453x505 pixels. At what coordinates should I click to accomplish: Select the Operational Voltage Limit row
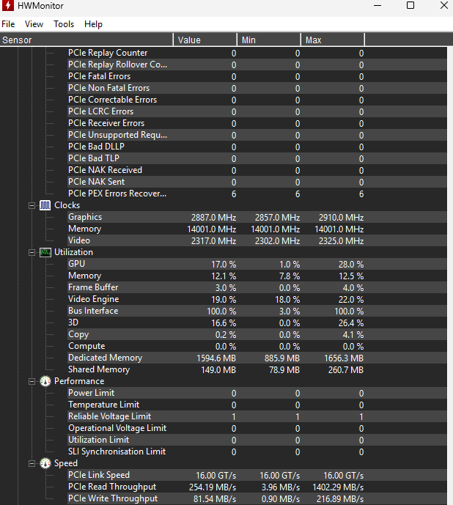pyautogui.click(x=257, y=428)
